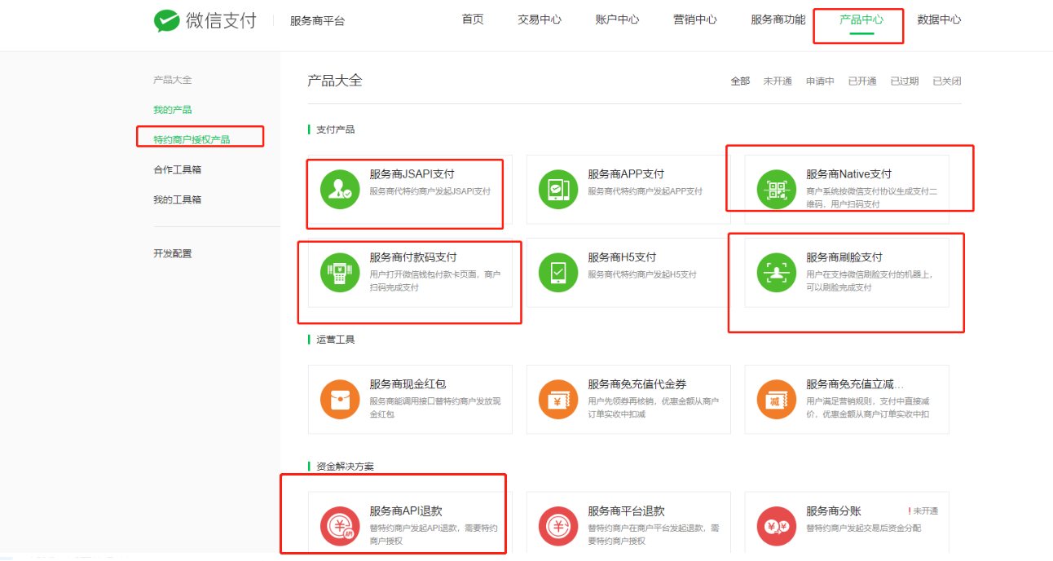
Task: Click the 服务商平台退款 red yen icon
Action: click(558, 527)
